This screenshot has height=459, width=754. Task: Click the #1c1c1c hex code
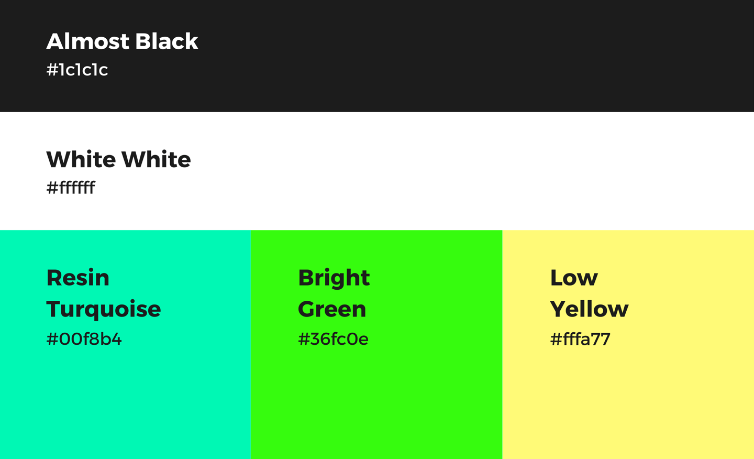point(77,70)
